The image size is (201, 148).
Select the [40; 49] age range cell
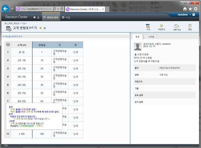click(21, 85)
